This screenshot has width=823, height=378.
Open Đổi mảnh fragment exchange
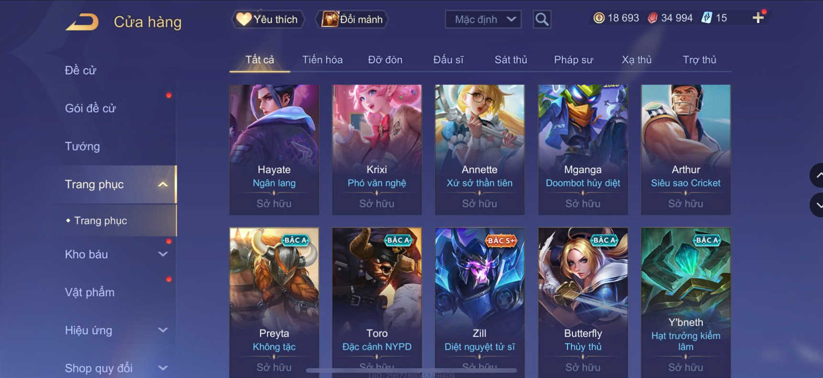pos(352,19)
